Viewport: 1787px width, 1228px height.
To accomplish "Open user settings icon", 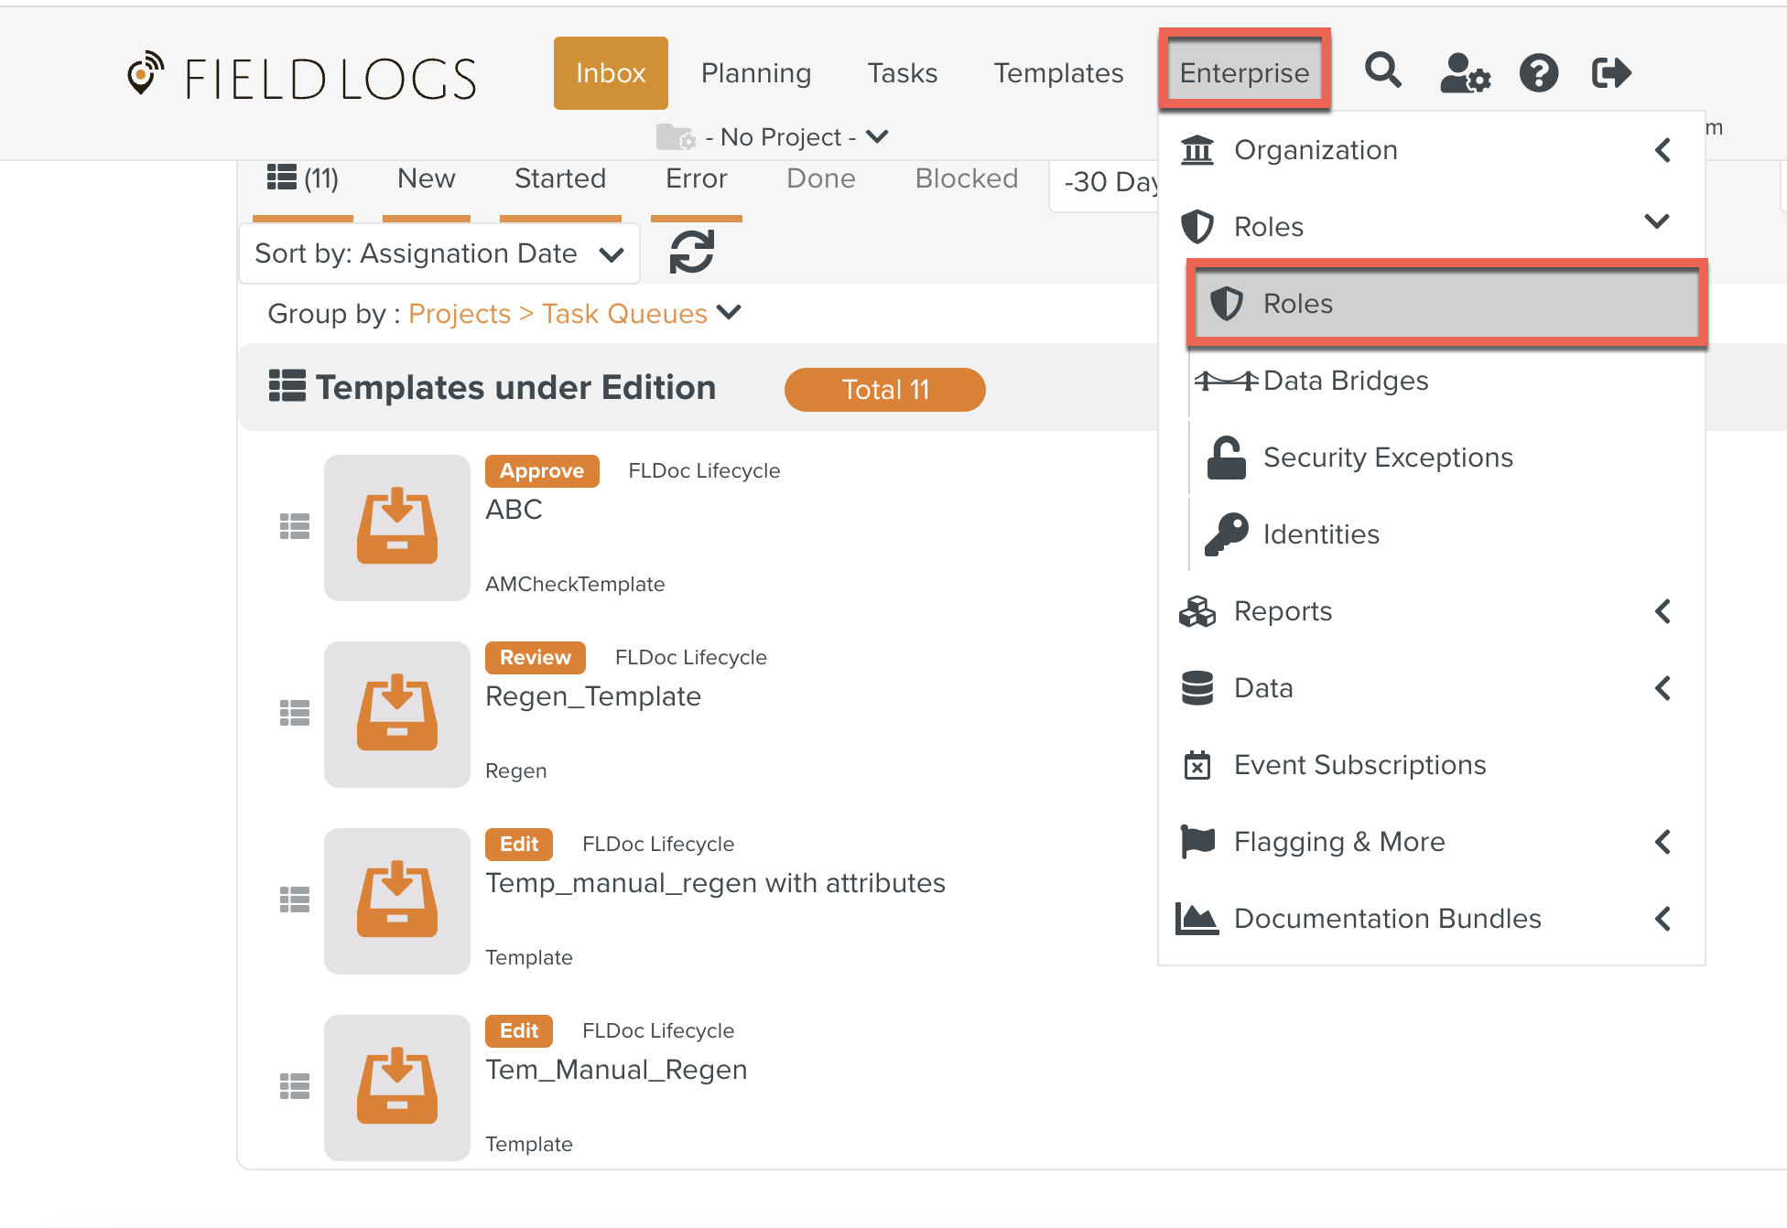I will click(1465, 72).
